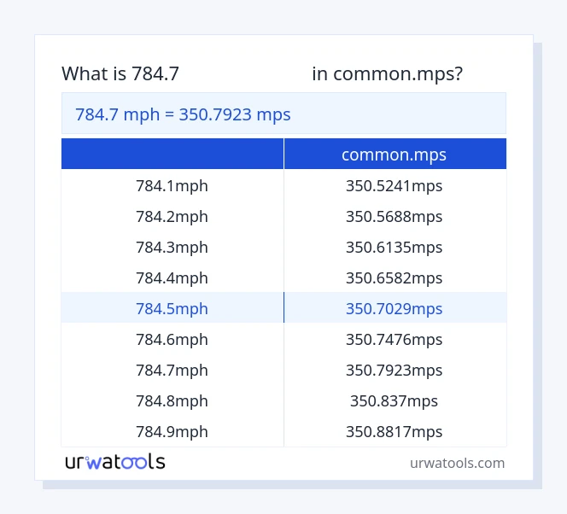The height and width of the screenshot is (514, 567).
Task: Select the 784.4mph table cell
Action: 172,277
